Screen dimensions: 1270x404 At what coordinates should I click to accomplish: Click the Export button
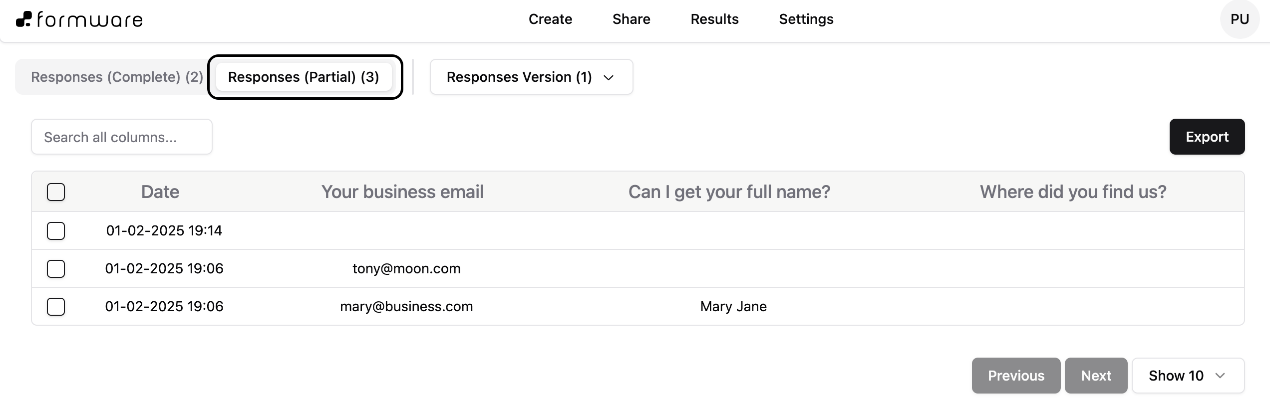(1207, 137)
